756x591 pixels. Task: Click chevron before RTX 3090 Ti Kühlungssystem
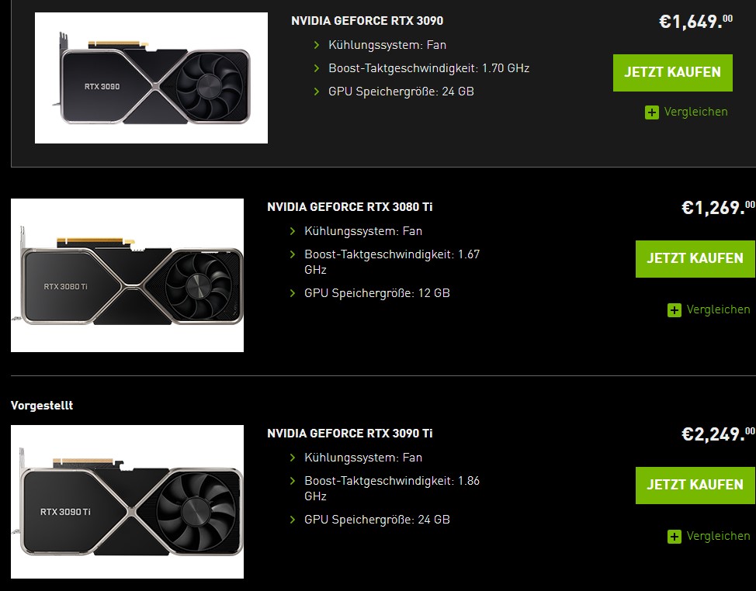coord(292,457)
